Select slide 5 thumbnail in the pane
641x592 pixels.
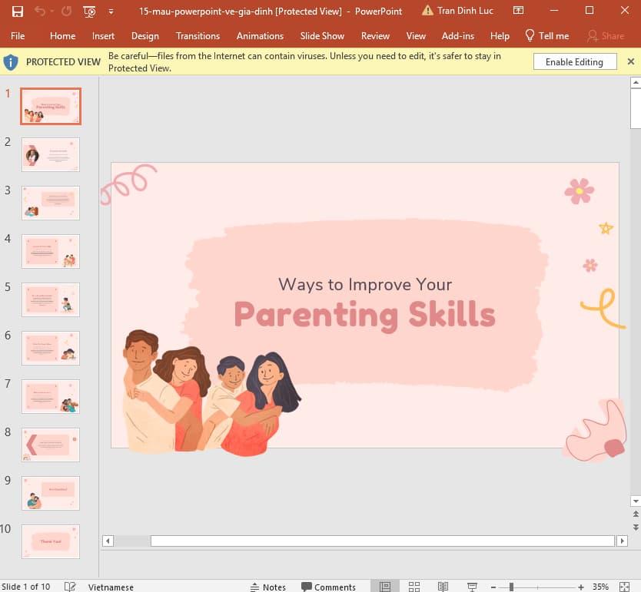(50, 299)
